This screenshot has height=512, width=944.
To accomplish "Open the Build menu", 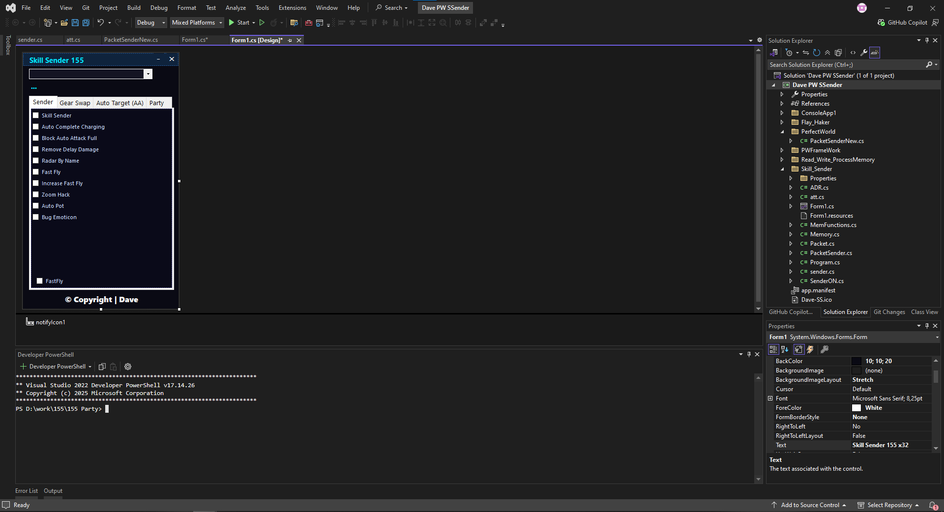I will 134,8.
